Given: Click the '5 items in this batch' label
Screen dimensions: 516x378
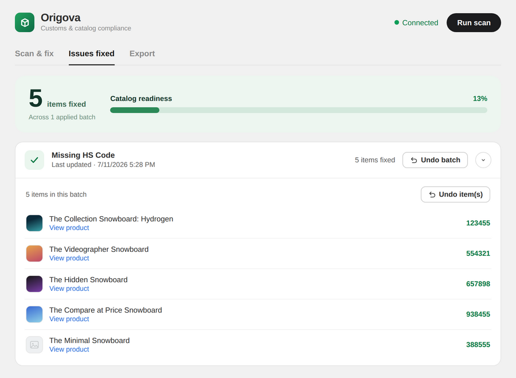Looking at the screenshot, I should coord(56,194).
